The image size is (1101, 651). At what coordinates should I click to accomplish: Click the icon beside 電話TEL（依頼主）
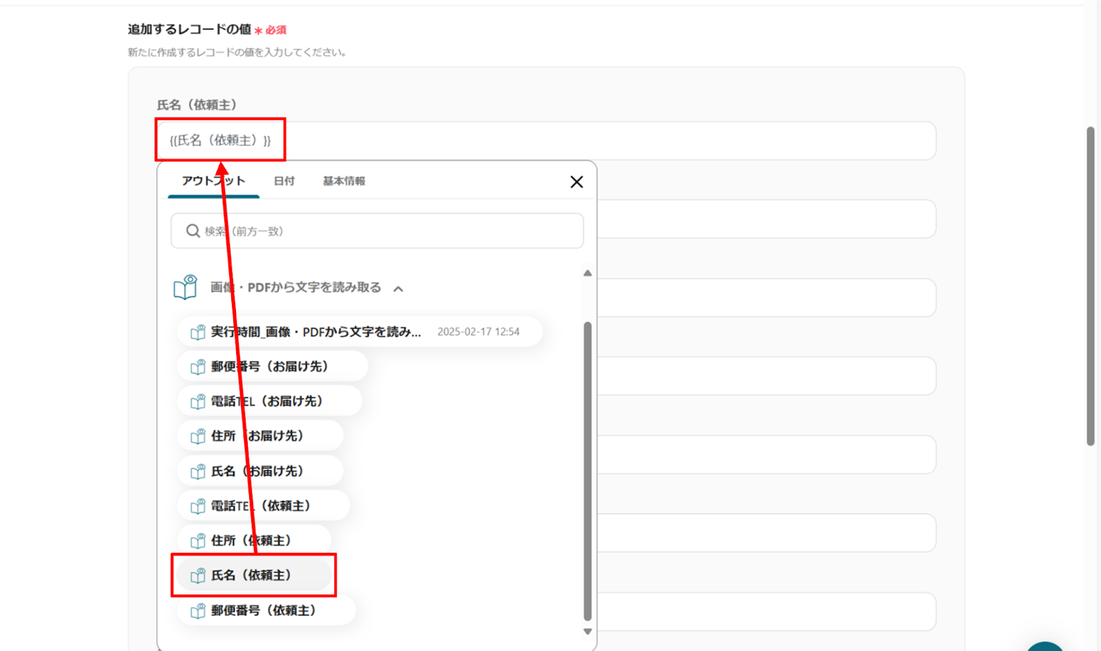(198, 506)
